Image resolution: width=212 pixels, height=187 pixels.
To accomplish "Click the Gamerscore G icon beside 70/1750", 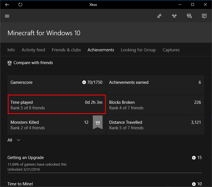I will 84,82.
